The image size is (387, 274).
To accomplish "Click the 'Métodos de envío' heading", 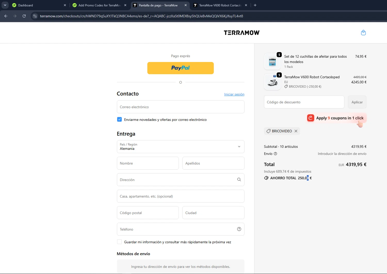I will (x=133, y=254).
